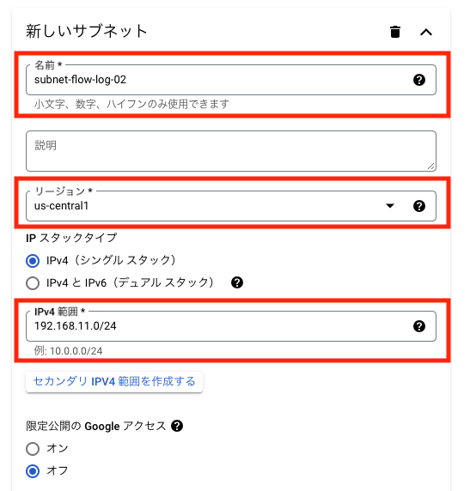
Task: Delete the new subnet with trash icon
Action: pyautogui.click(x=395, y=32)
